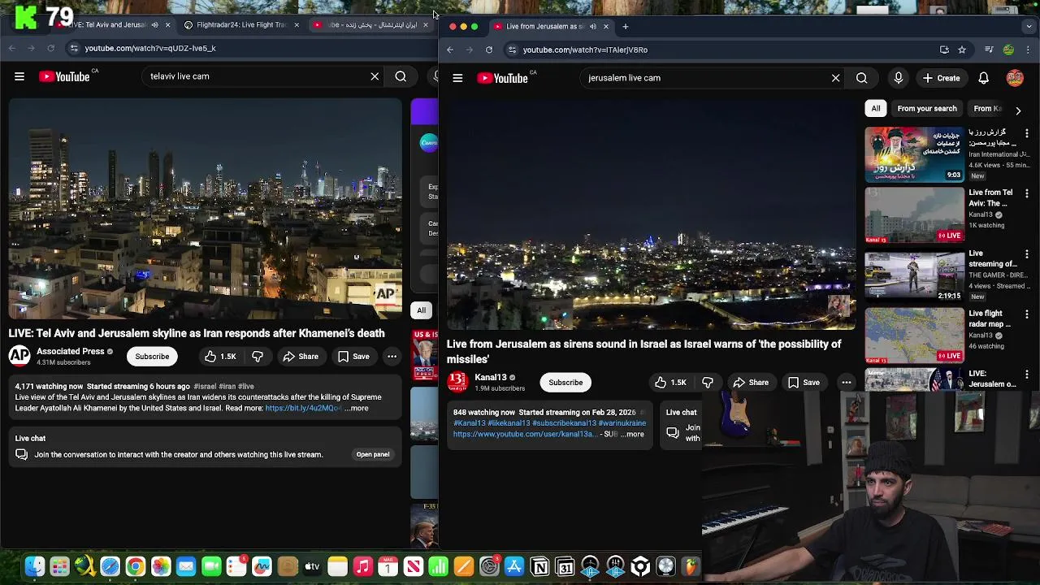Open a new tab in right window

point(626,27)
